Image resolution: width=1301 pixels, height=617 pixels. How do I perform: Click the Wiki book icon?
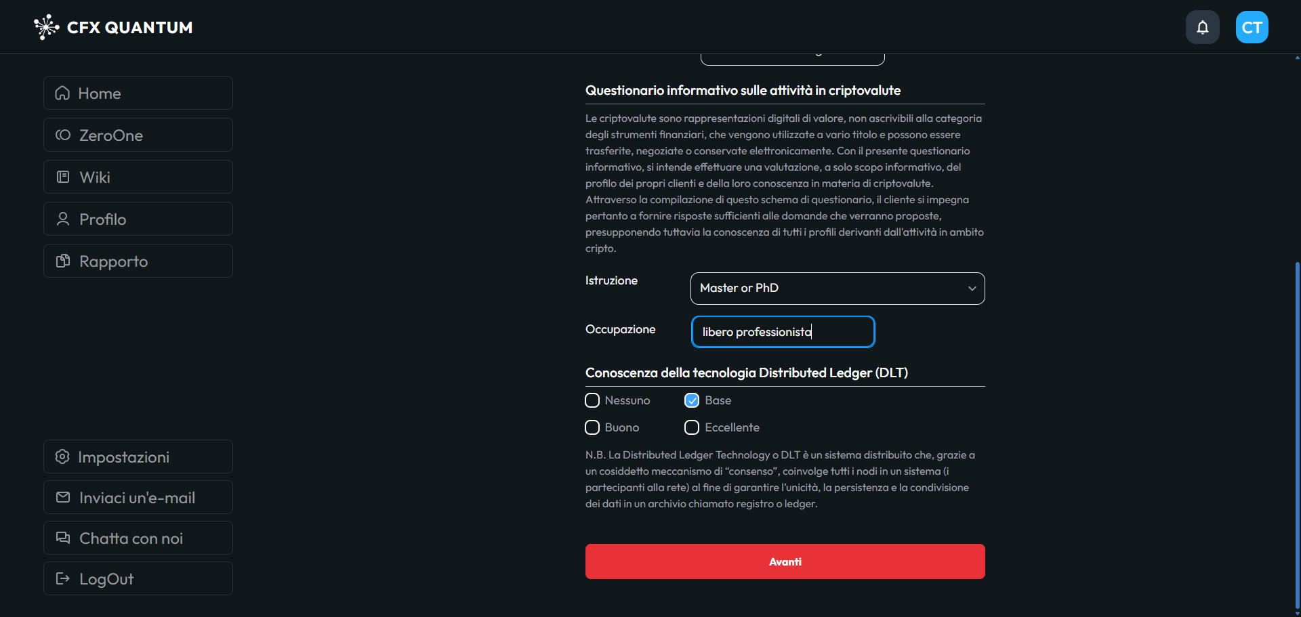click(x=63, y=177)
